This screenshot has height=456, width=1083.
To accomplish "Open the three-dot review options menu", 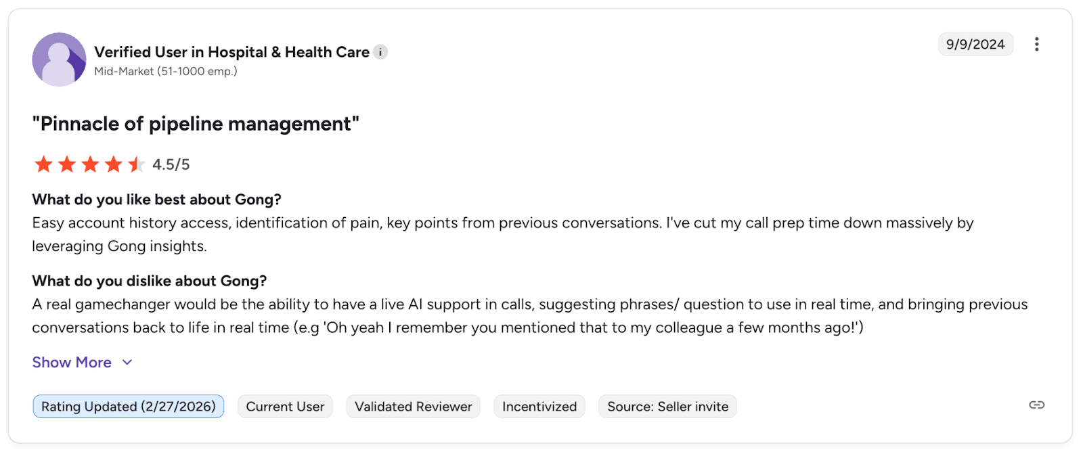I will (1036, 44).
